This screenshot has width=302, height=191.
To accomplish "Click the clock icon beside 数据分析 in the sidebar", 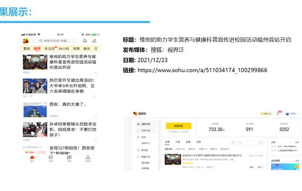I will coord(138,157).
